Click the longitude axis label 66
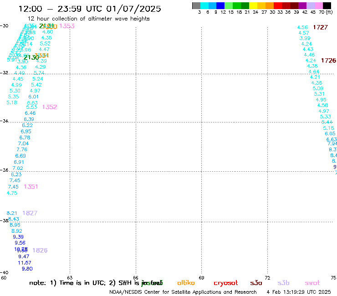 [x=136, y=278]
